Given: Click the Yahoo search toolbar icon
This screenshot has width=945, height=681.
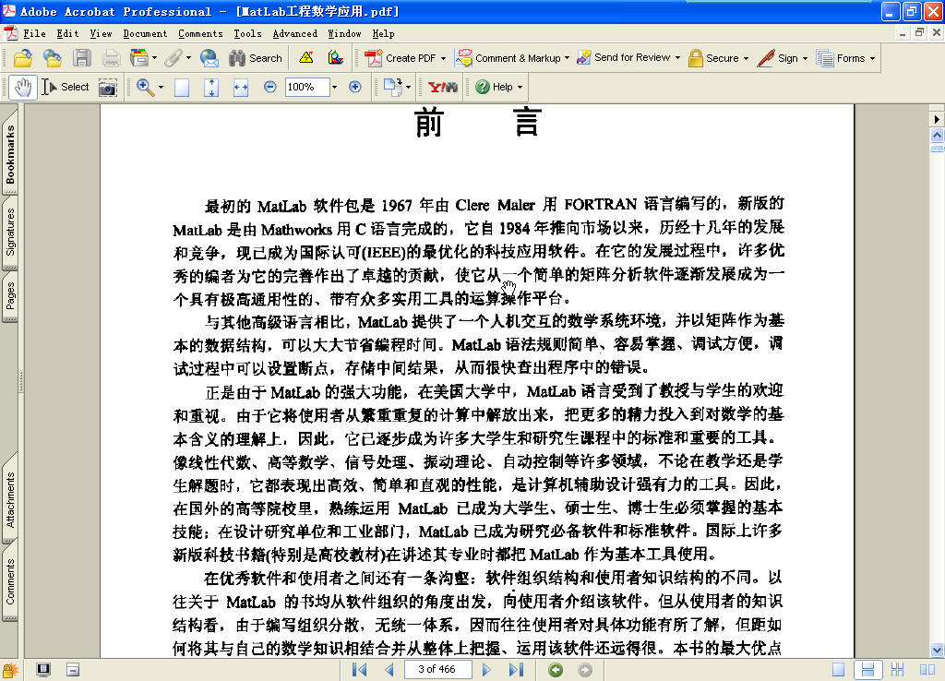Looking at the screenshot, I should 442,88.
